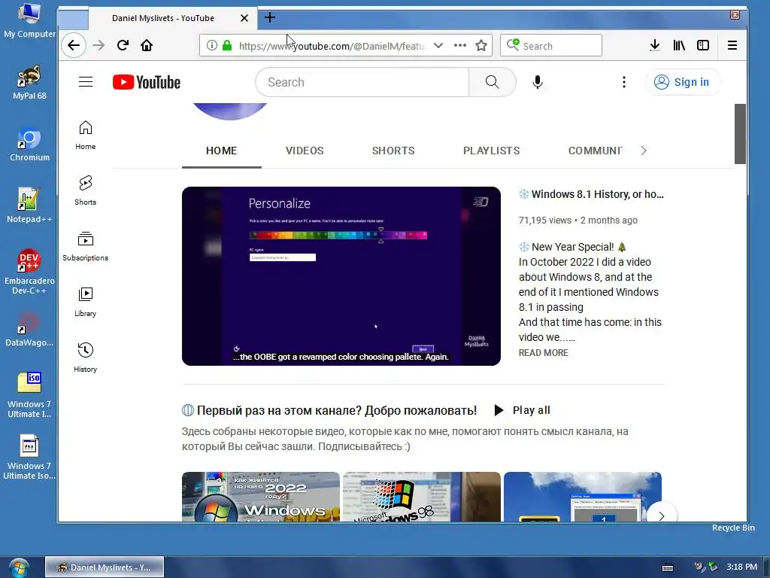Open a new browser tab with plus
This screenshot has height=578, width=770.
tap(270, 18)
